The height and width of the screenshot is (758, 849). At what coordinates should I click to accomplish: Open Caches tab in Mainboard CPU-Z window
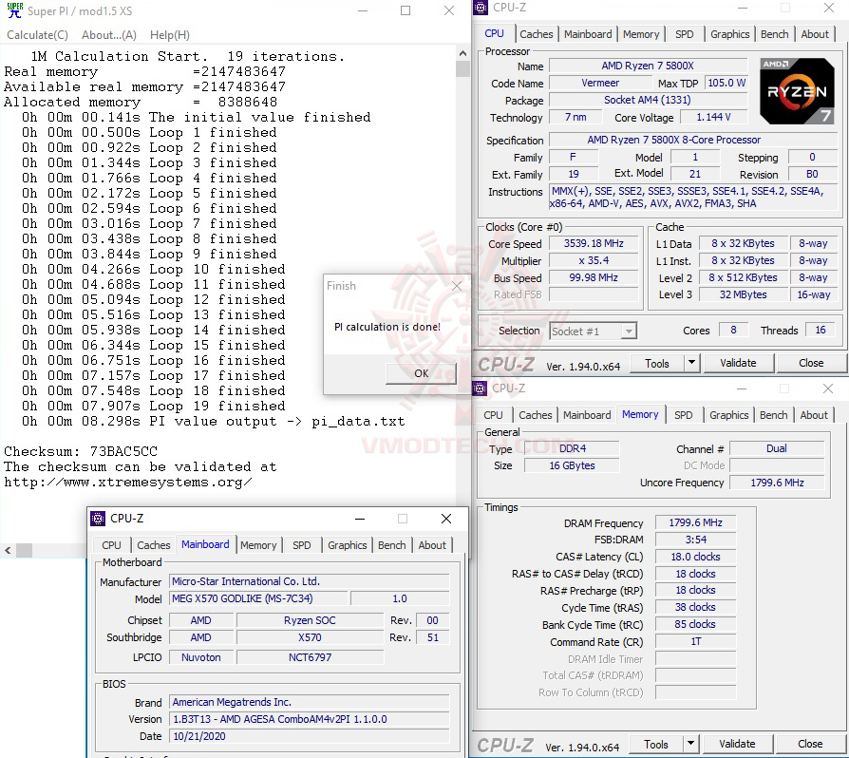(x=153, y=545)
